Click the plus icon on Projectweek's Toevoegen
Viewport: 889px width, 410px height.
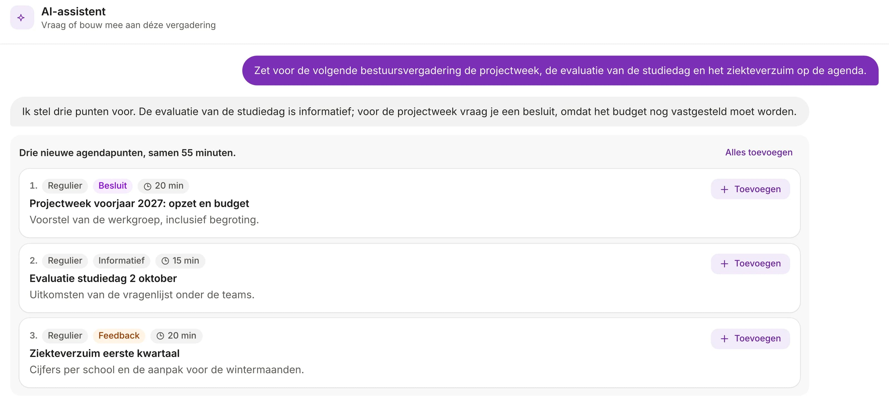coord(724,189)
